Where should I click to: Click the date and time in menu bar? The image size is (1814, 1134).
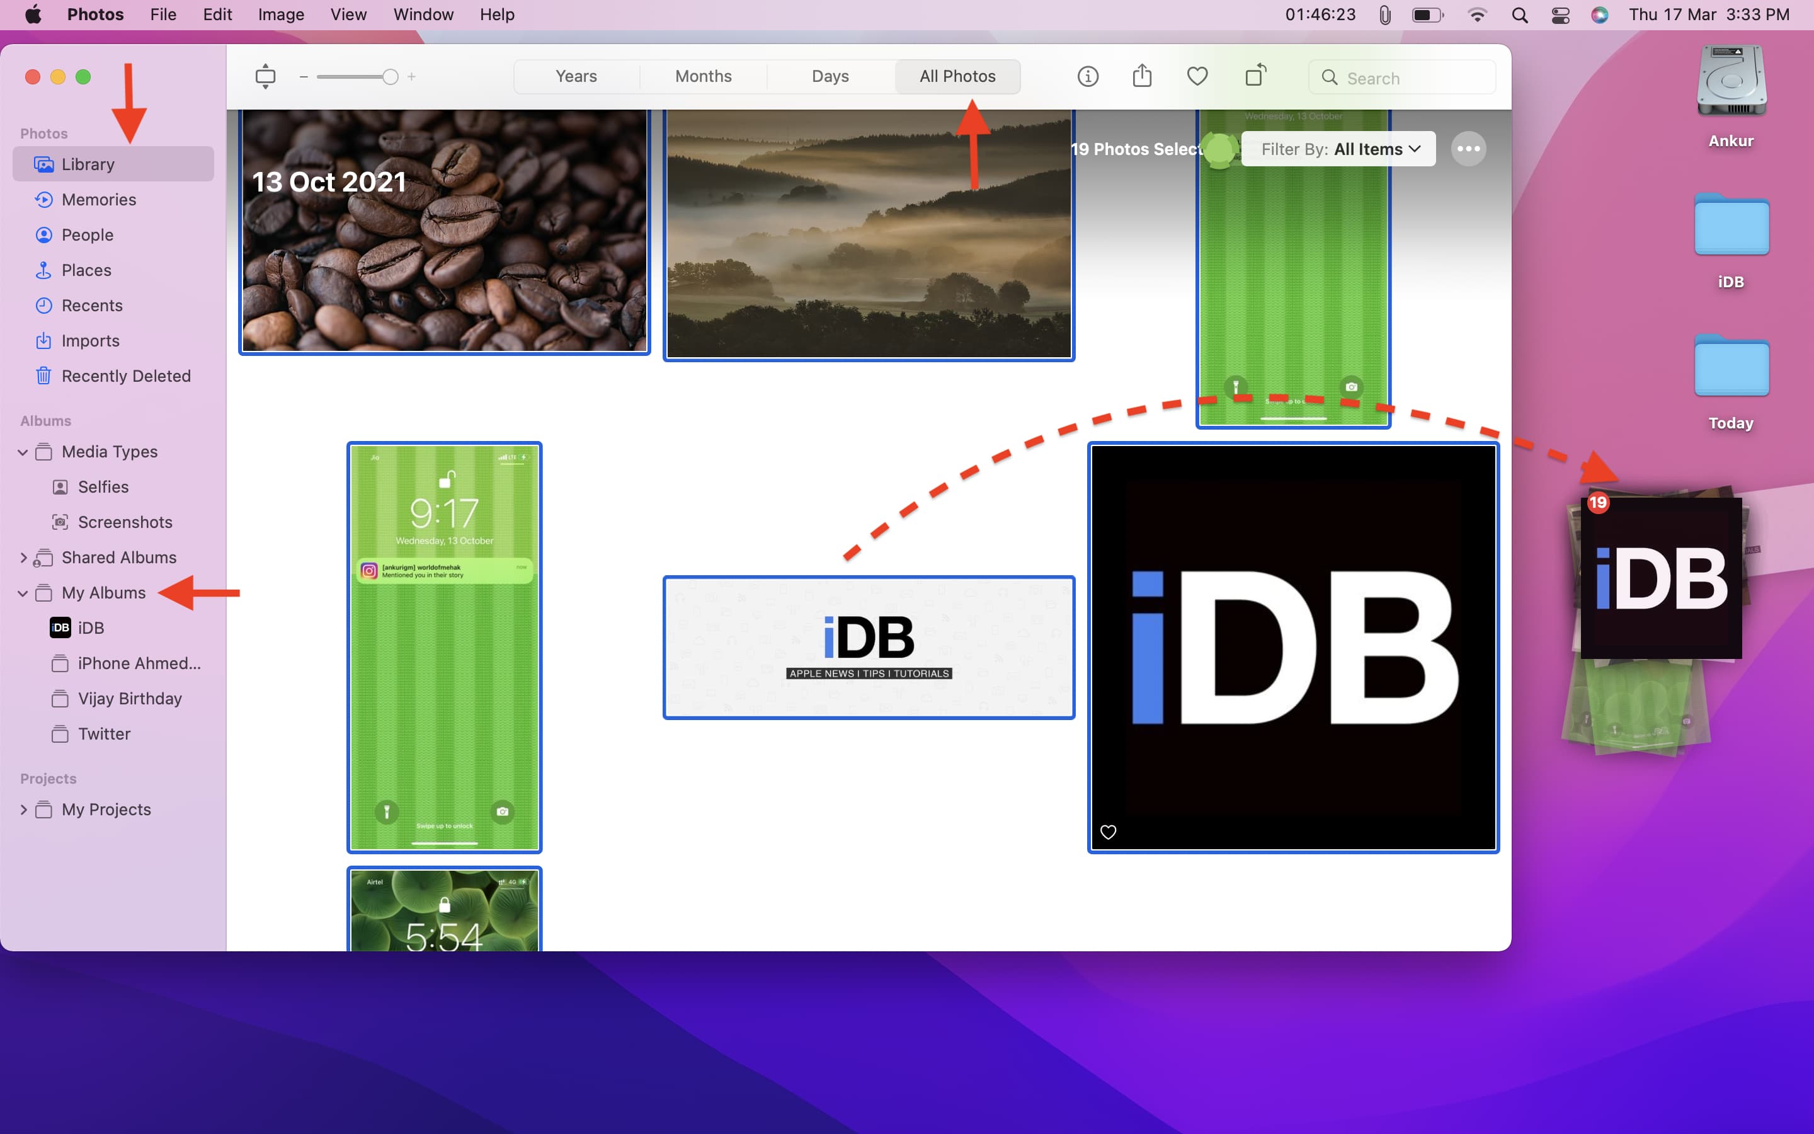1708,14
